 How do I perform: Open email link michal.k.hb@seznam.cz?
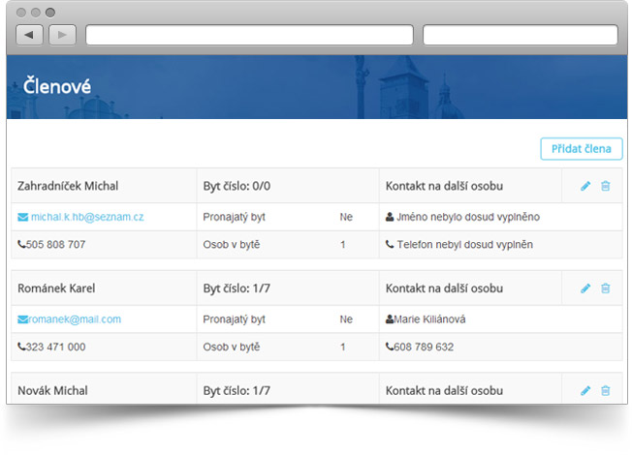click(86, 217)
